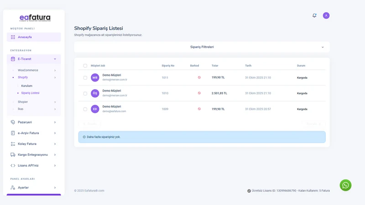Click the Ücretsiz Lisans ID text
Viewport: 365px width, 205px height.
point(291,190)
